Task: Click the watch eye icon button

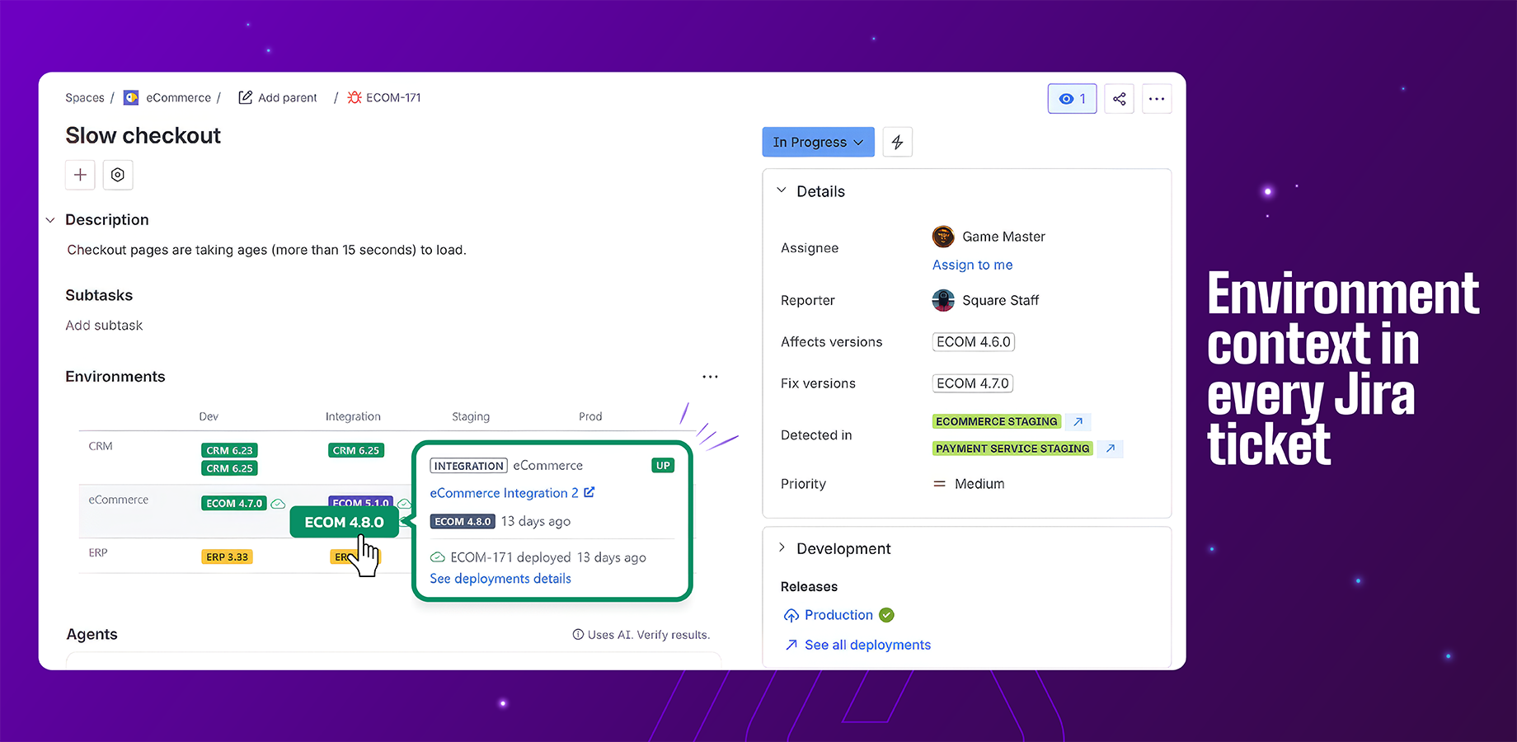Action: pyautogui.click(x=1072, y=99)
